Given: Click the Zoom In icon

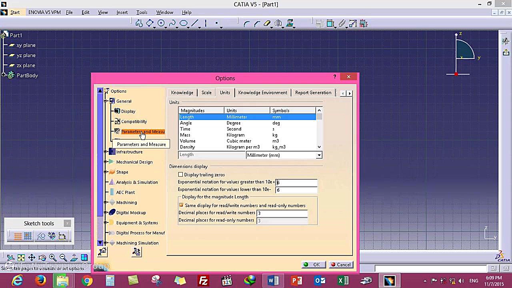Looking at the screenshot, I should (52, 258).
